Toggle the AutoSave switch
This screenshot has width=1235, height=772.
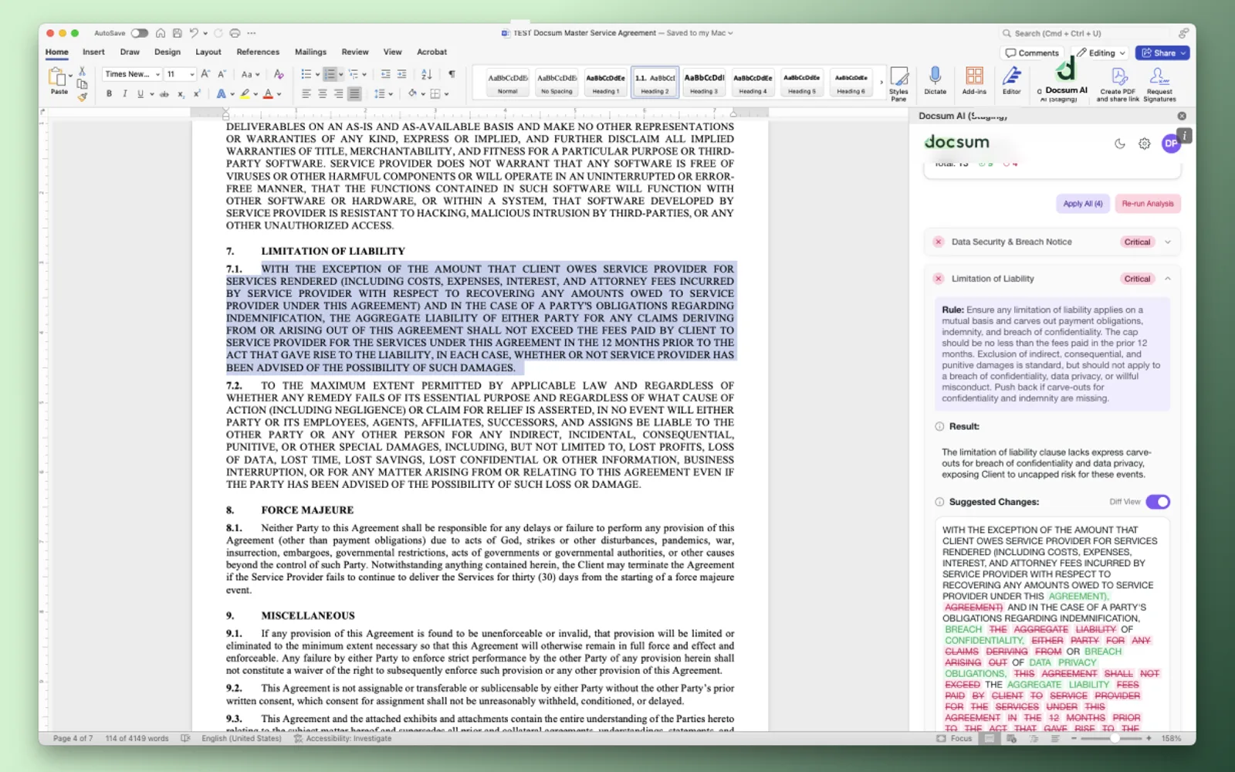[139, 33]
